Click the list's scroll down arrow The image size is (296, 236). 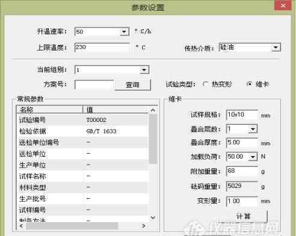tap(153, 217)
